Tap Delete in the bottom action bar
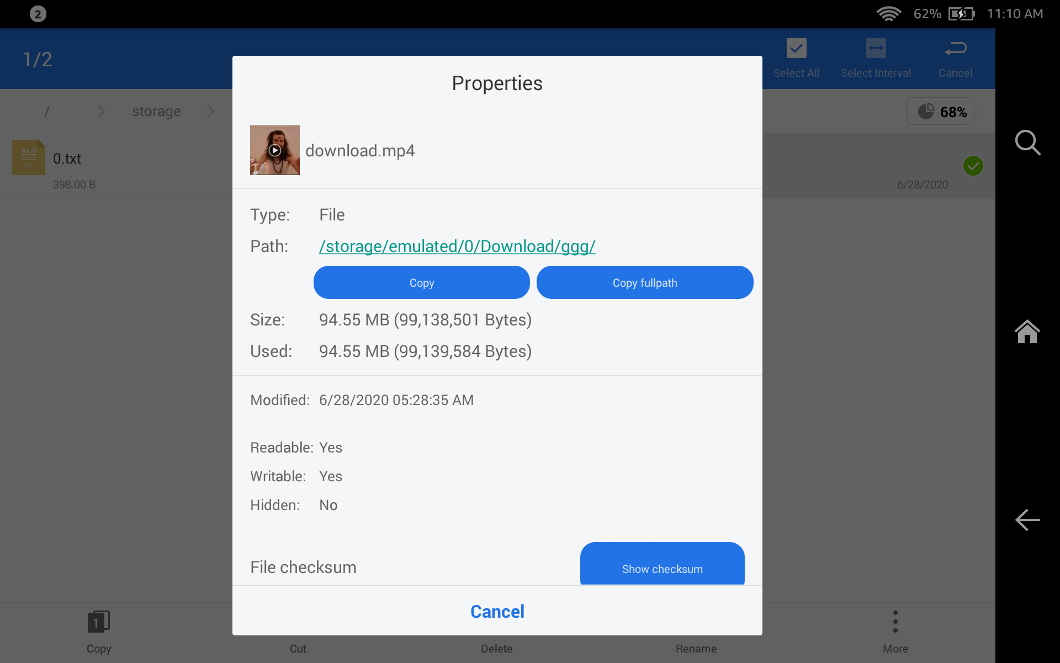This screenshot has height=663, width=1060. [496, 648]
